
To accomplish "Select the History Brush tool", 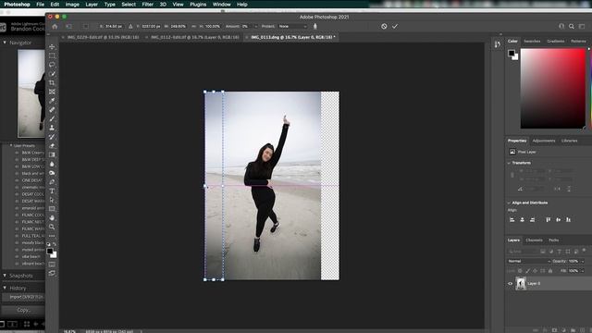I will 52,137.
